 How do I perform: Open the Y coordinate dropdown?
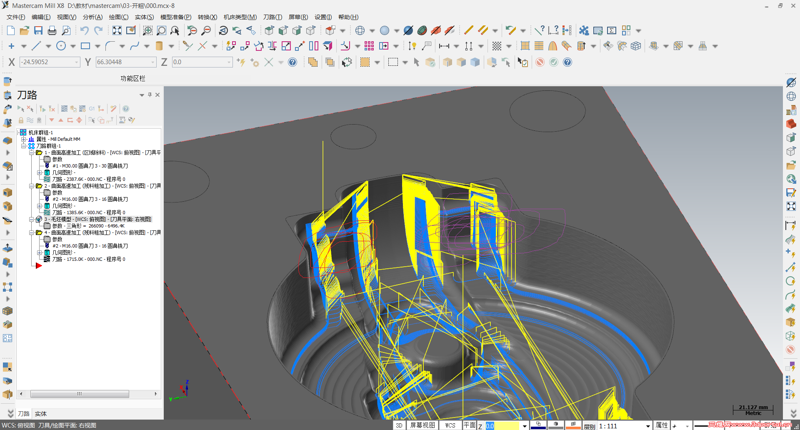[153, 62]
